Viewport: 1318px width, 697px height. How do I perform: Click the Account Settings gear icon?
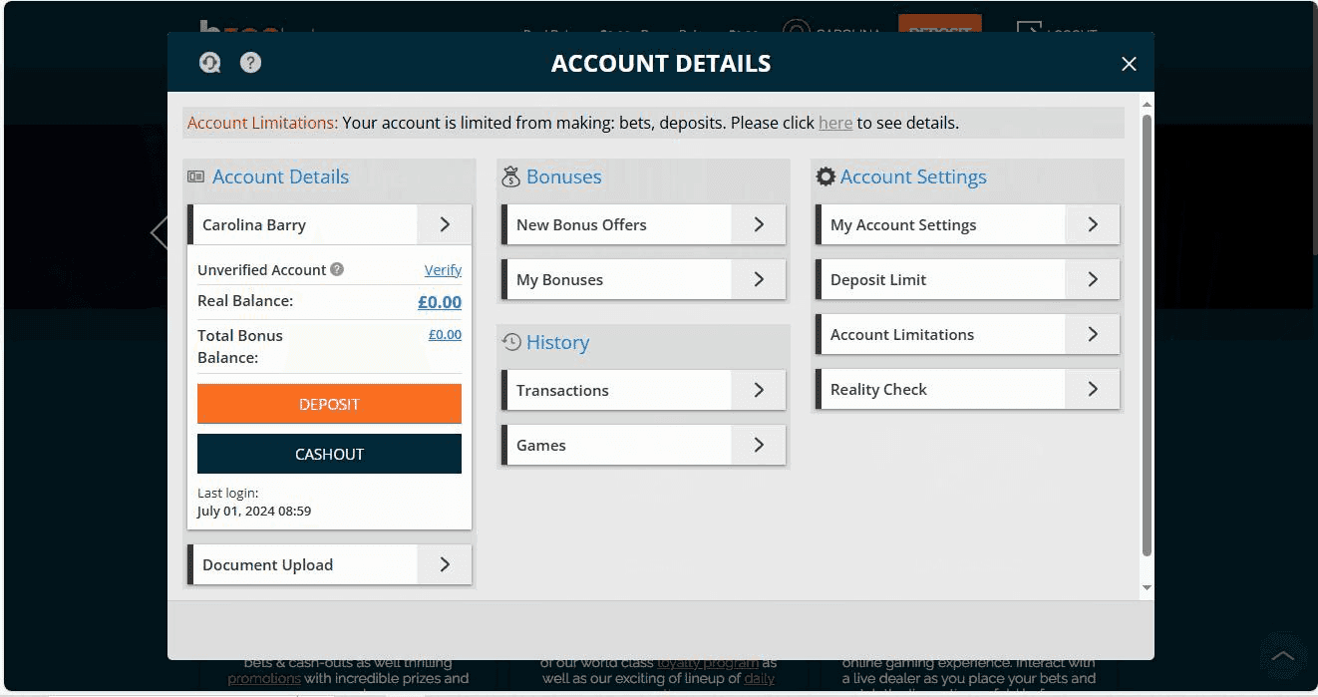click(824, 175)
